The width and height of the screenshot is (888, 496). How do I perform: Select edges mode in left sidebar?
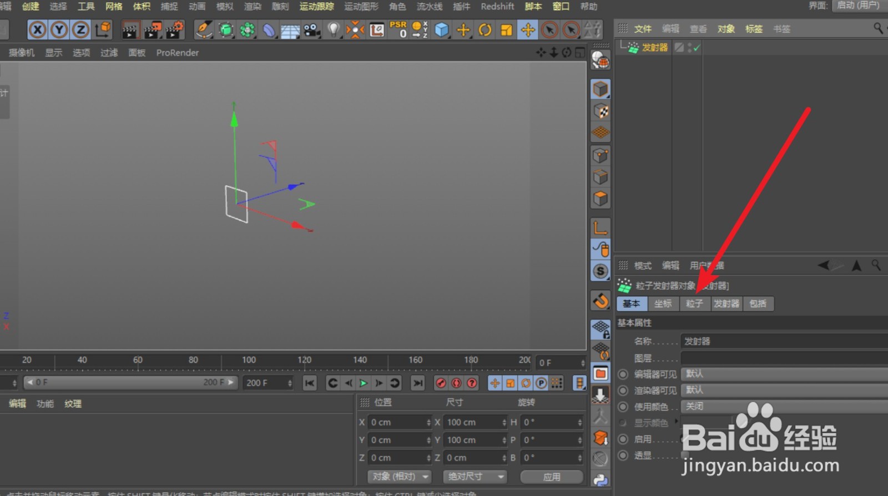[x=601, y=178]
